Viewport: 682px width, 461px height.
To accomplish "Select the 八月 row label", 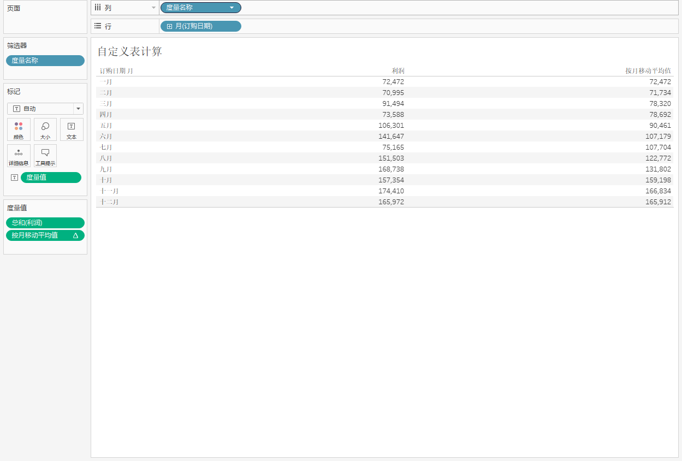I will point(106,158).
